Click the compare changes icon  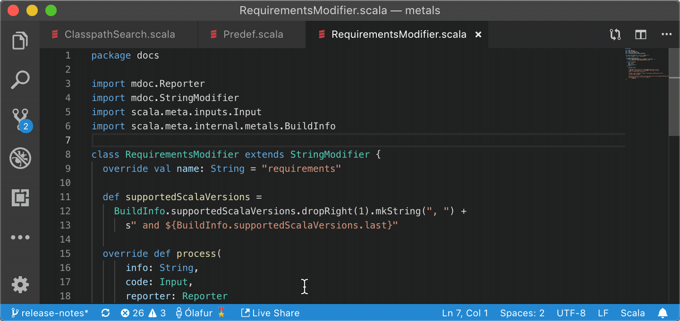pos(615,34)
